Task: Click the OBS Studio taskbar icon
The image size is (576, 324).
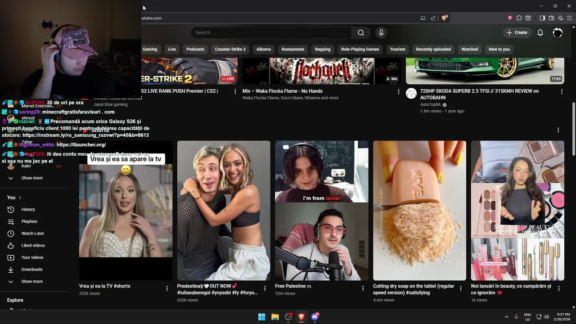Action: click(288, 317)
